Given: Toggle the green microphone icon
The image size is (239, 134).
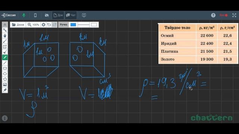Looking at the screenshot, I should (24, 15).
